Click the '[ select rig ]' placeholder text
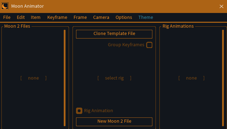 point(114,78)
